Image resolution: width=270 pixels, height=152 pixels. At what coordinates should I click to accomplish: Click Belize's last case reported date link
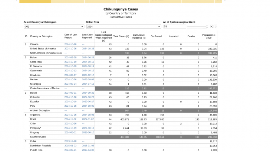click(88, 58)
